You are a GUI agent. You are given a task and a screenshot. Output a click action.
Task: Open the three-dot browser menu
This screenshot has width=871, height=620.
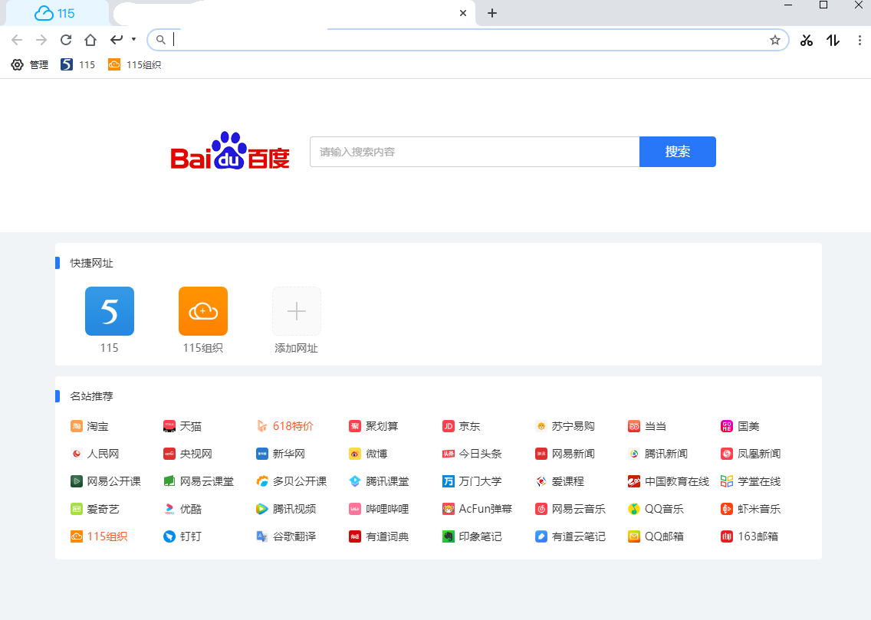(x=859, y=40)
